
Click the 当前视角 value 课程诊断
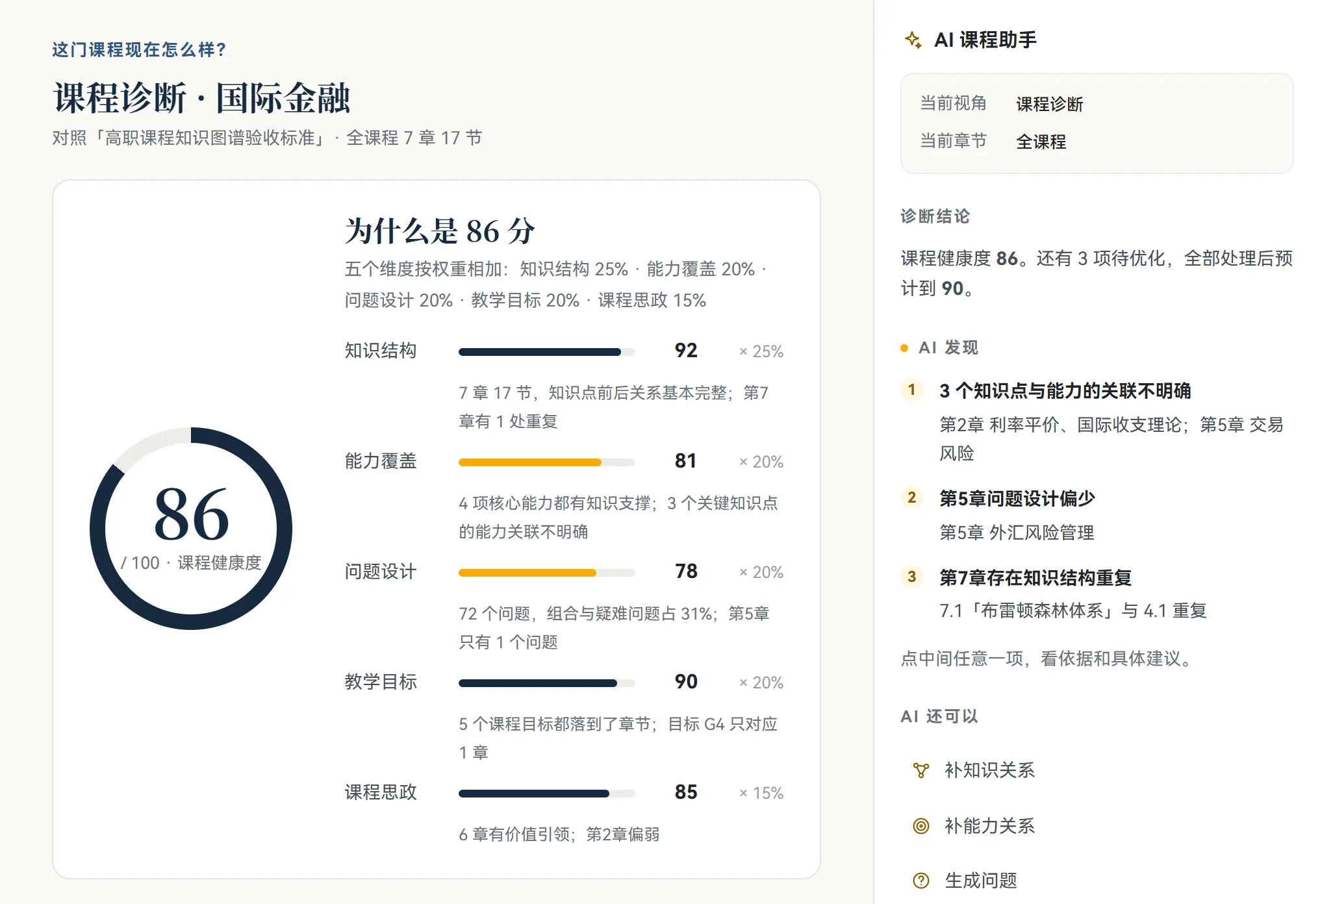[1050, 104]
